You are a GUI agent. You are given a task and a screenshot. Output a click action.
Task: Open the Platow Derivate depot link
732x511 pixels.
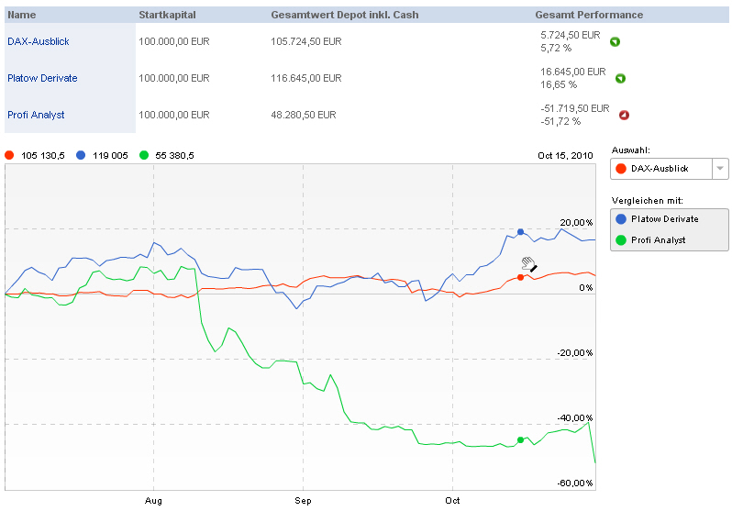tap(42, 78)
